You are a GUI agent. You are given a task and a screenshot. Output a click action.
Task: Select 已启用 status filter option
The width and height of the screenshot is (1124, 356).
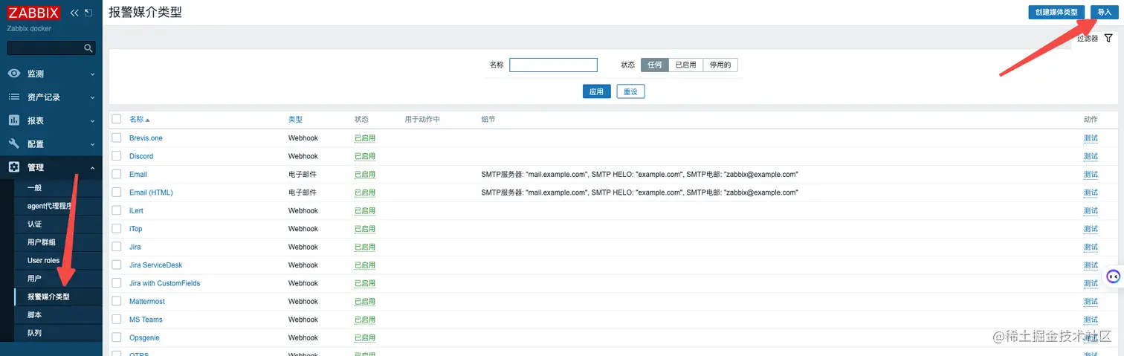(685, 65)
